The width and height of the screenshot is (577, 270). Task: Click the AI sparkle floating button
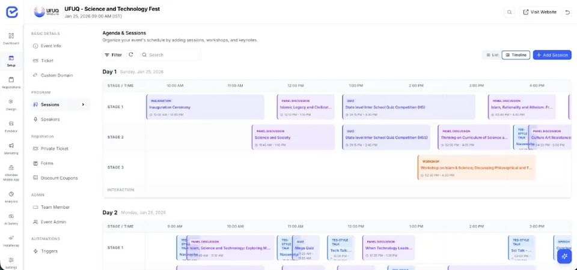564,256
